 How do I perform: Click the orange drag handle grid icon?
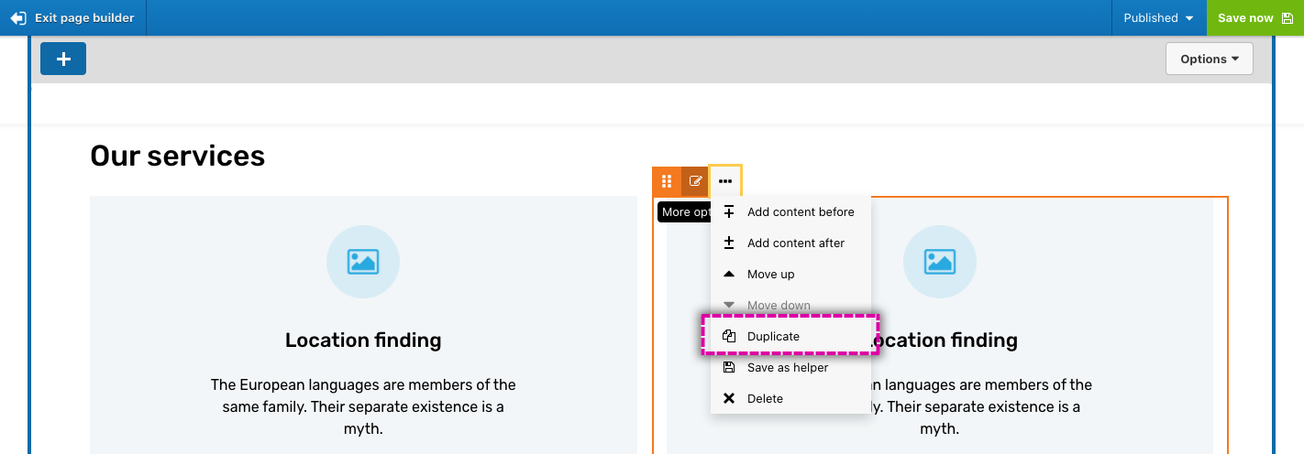[x=667, y=181]
